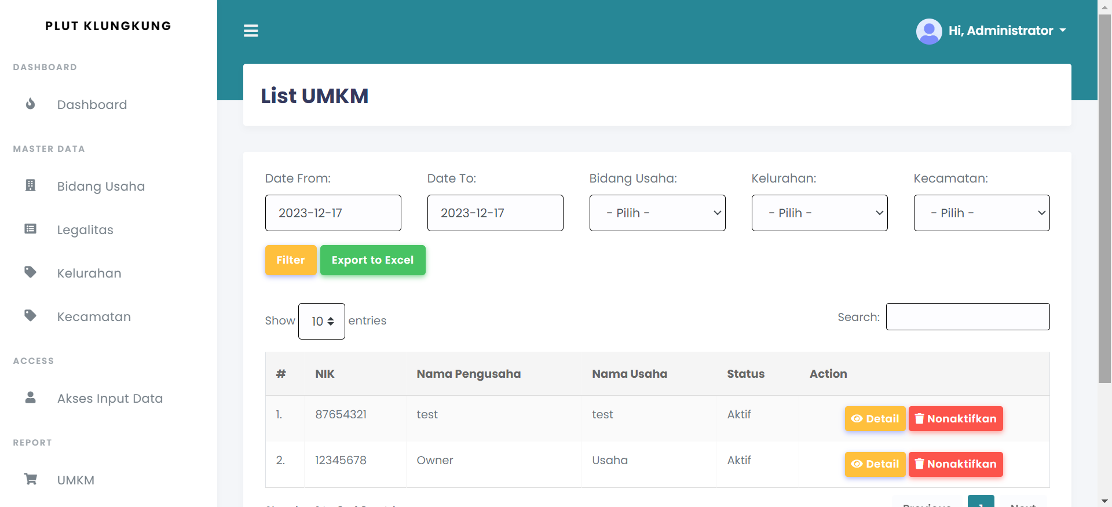Click the Kelurahan tag icon

(x=31, y=272)
